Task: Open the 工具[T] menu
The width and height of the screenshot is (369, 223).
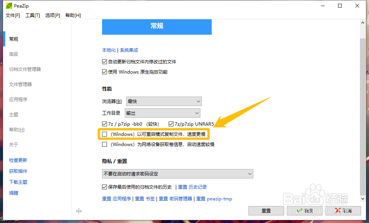Action: point(33,15)
